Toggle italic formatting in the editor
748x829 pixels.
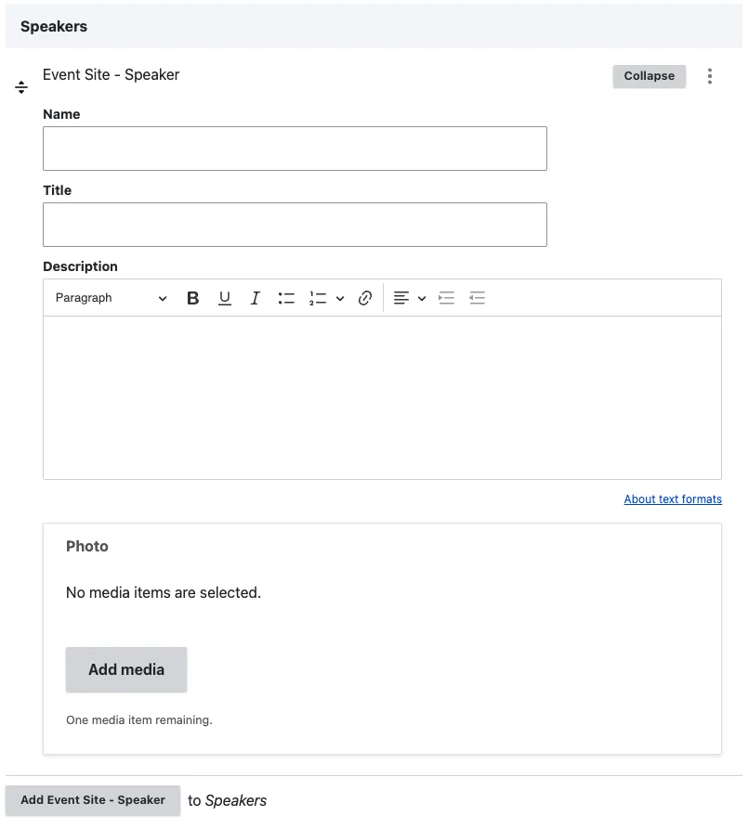tap(255, 298)
